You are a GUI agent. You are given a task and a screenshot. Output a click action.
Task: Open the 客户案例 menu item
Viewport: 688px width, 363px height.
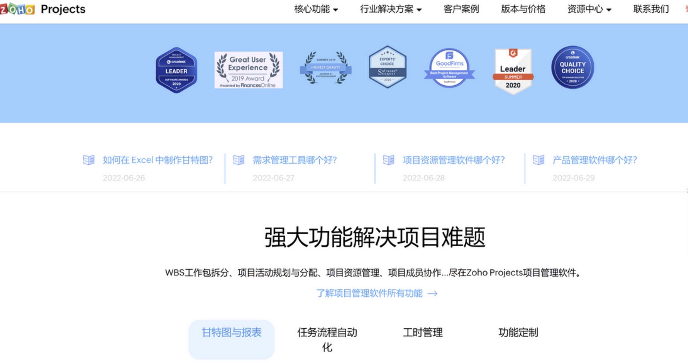point(461,9)
